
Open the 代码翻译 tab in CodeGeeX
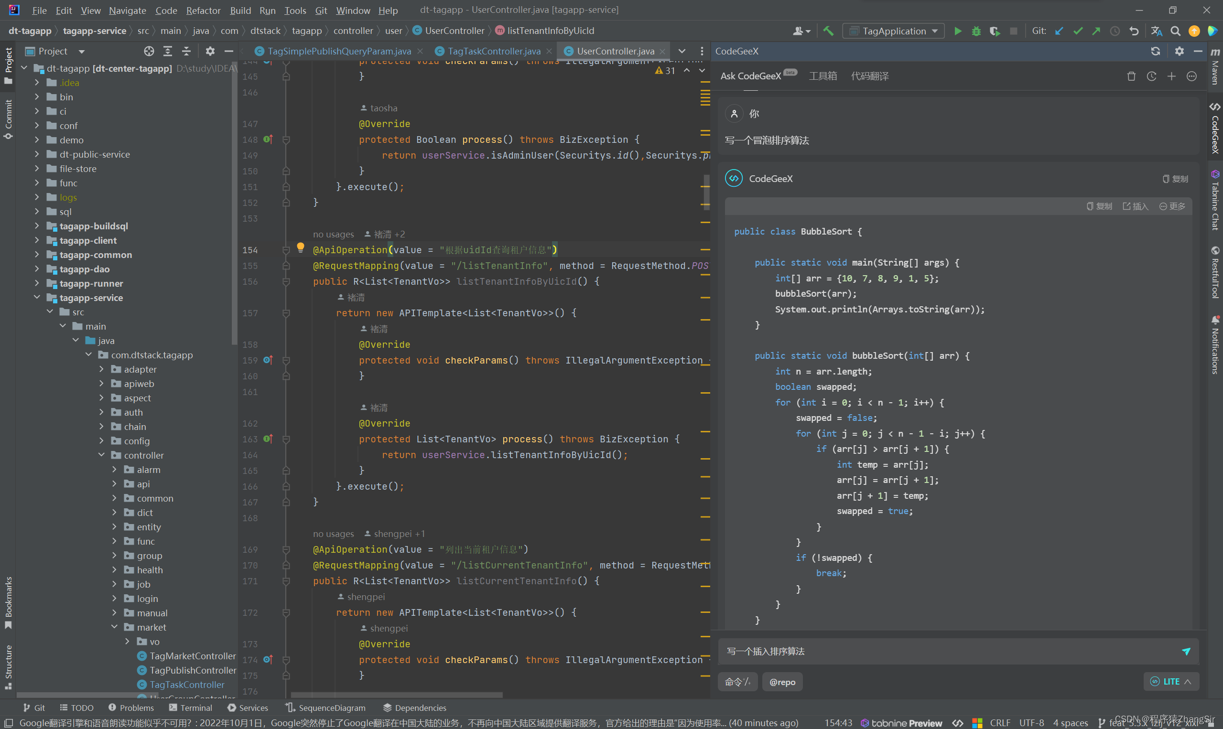870,76
